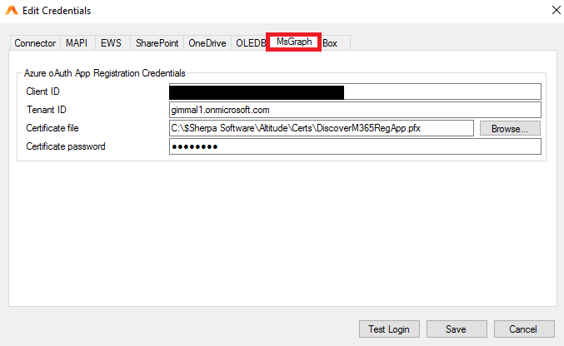Screen dimensions: 564x346
Task: Select the EWS tab
Action: [111, 43]
